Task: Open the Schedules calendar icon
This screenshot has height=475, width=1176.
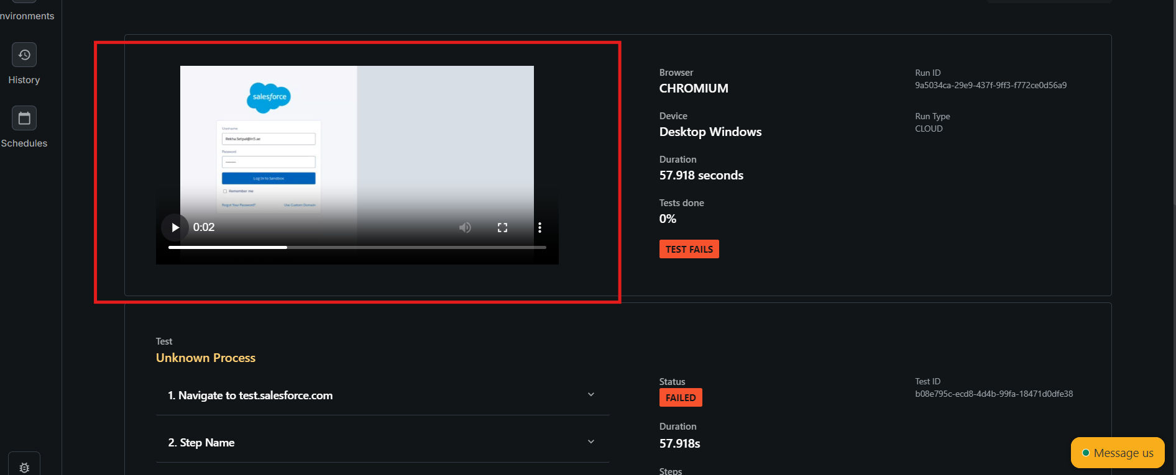Action: [24, 118]
